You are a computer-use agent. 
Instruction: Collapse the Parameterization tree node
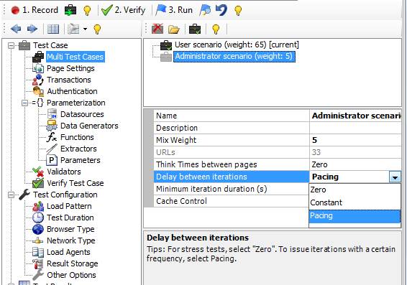24,103
